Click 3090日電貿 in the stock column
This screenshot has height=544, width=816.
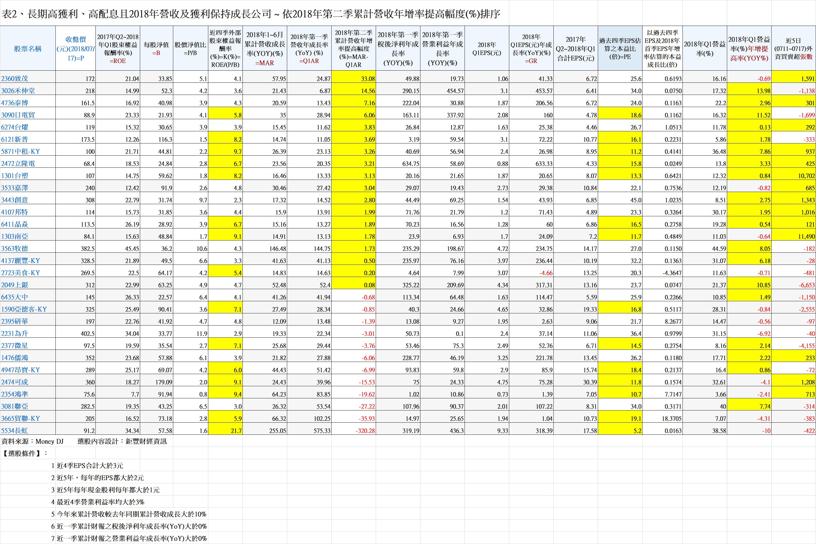click(18, 115)
